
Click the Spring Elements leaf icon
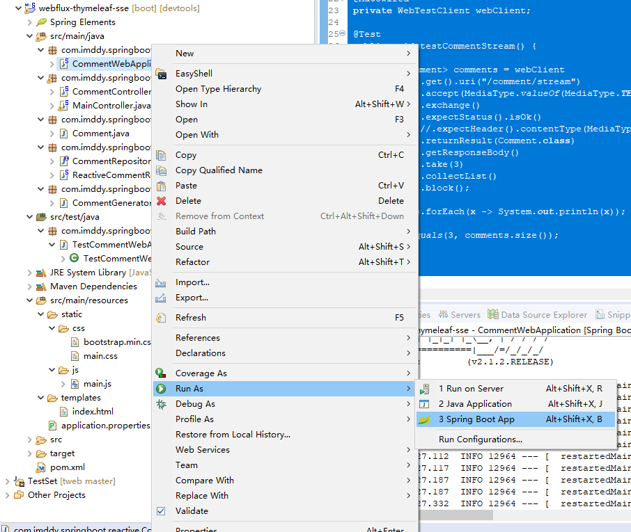point(42,22)
